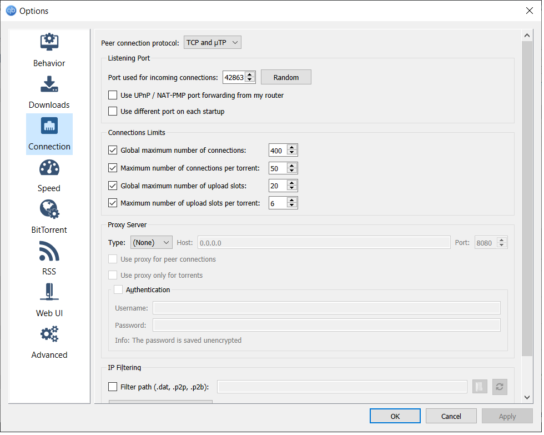Expand the proxy server Type dropdown
Screen dimensions: 544x435
[x=152, y=242]
